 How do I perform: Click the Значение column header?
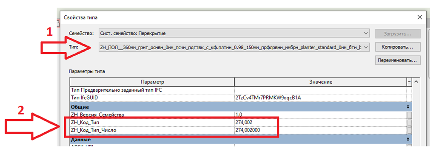321,82
